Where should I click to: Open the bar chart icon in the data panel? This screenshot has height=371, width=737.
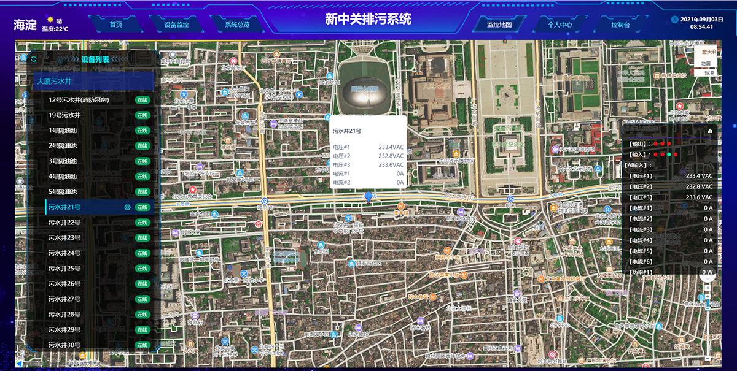tap(710, 131)
